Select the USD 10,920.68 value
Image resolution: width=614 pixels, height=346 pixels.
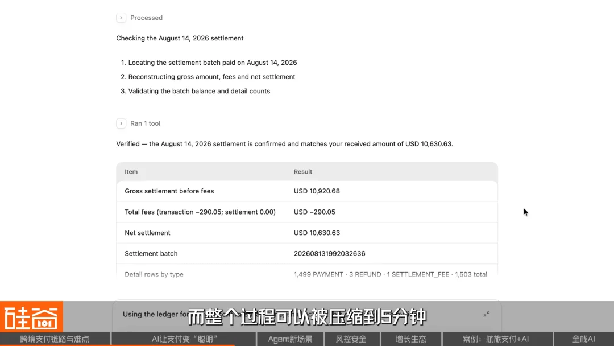point(317,191)
